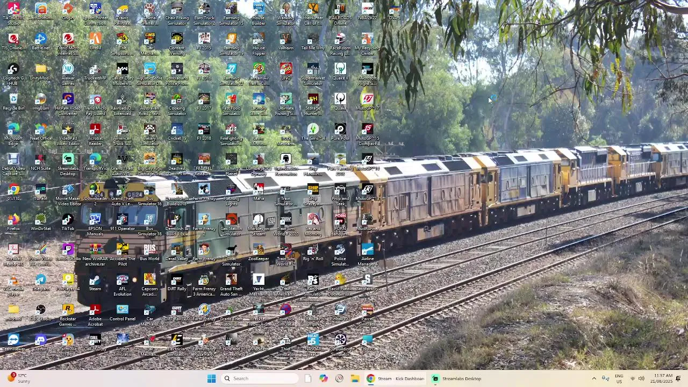The height and width of the screenshot is (387, 688).
Task: Click the NBA 2K22 desktop icon
Action: [x=368, y=12]
